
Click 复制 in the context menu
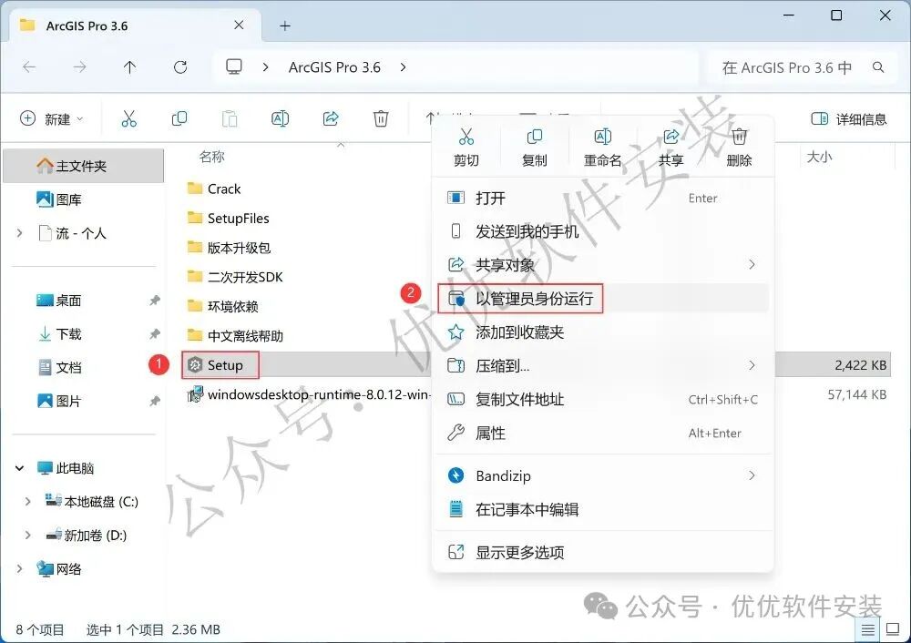pos(534,148)
